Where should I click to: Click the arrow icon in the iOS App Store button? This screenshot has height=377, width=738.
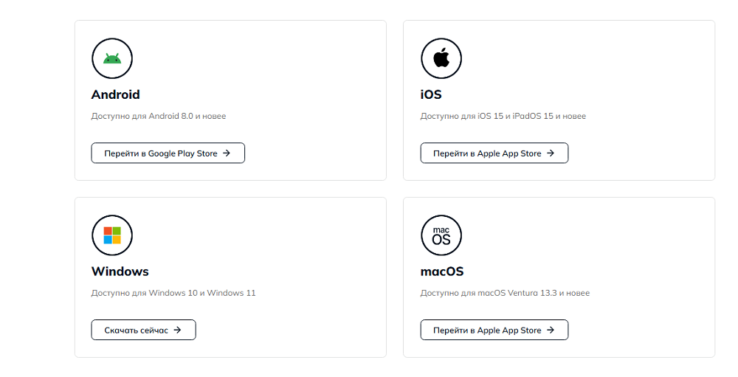coord(551,153)
